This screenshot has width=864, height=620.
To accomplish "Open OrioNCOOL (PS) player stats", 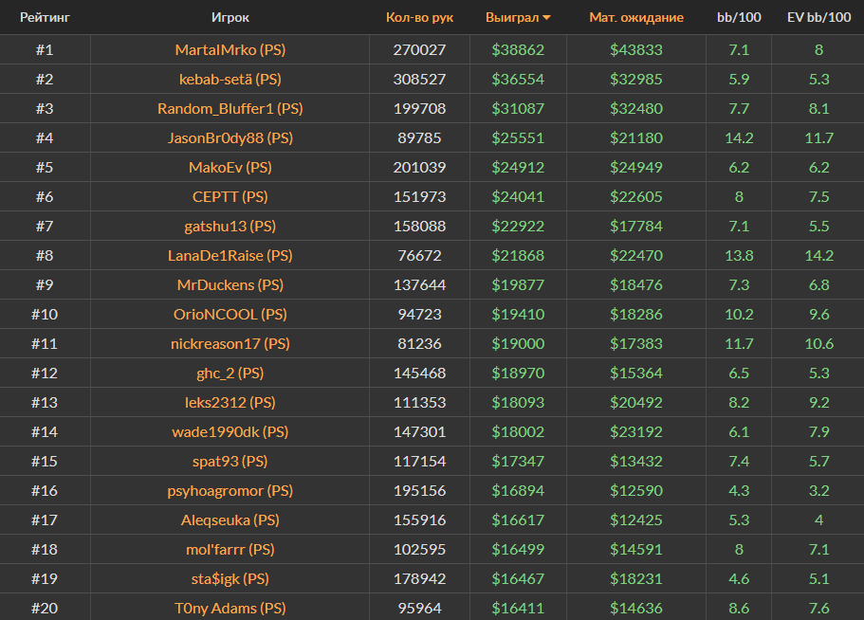I will tap(230, 314).
